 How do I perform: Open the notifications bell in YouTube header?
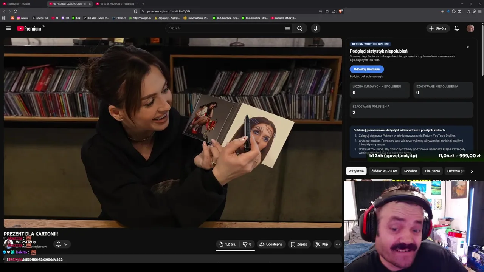coord(456,28)
